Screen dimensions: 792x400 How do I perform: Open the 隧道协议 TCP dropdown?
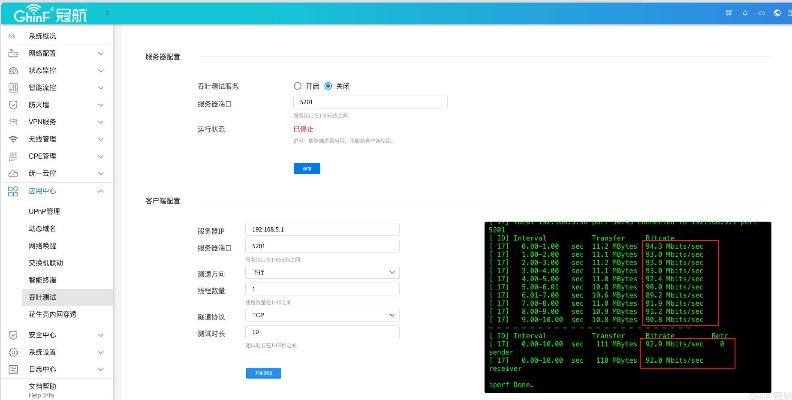(322, 315)
